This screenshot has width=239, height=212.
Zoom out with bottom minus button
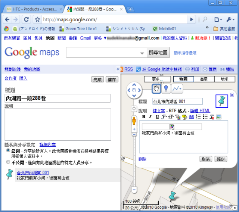[134, 190]
